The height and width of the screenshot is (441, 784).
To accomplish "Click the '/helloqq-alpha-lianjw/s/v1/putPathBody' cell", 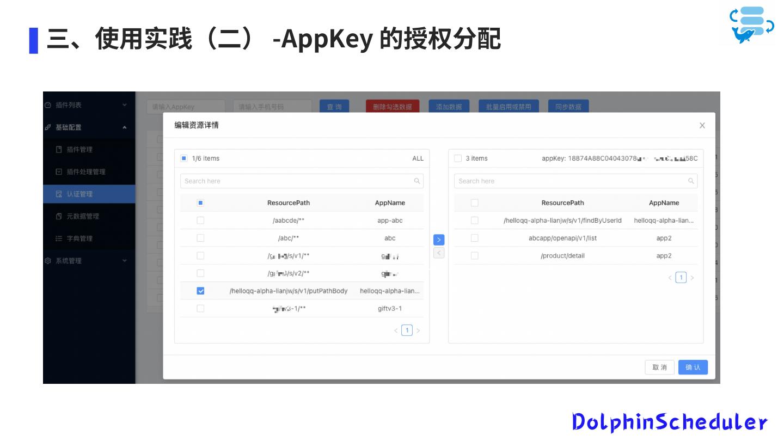I will 289,291.
